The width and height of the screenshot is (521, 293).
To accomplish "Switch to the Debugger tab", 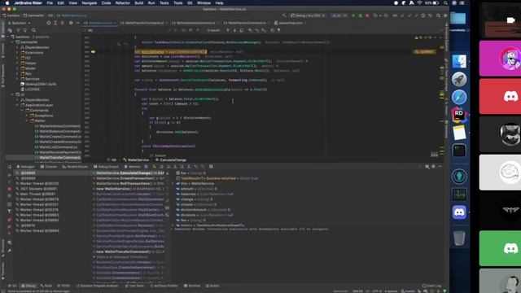I will 25,167.
